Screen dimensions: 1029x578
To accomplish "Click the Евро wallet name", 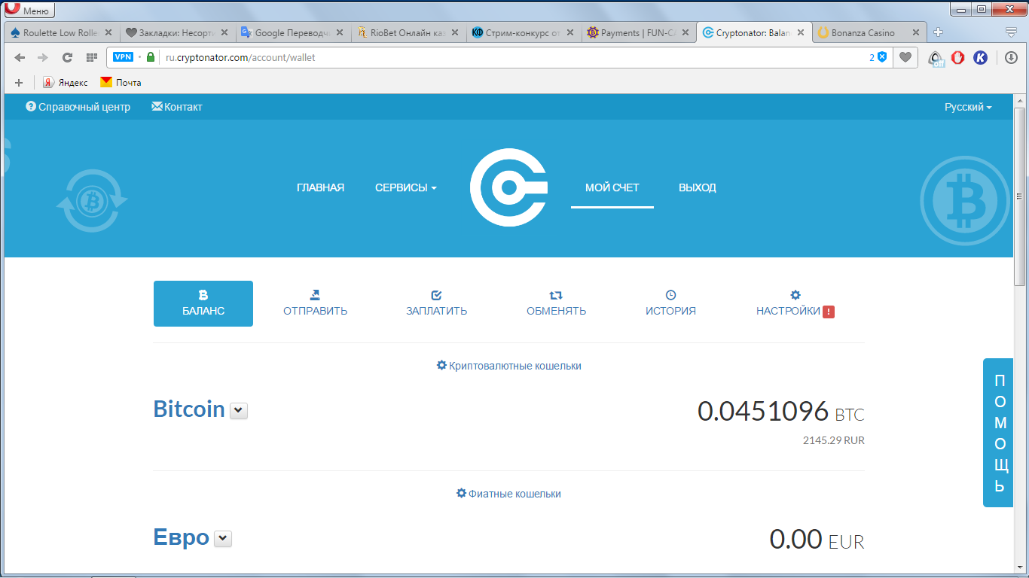I will click(x=182, y=538).
